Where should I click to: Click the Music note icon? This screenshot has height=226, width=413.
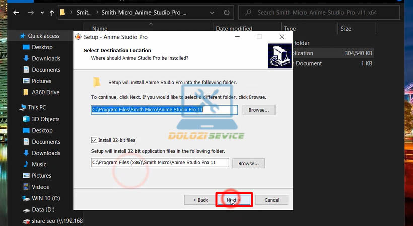point(26,164)
